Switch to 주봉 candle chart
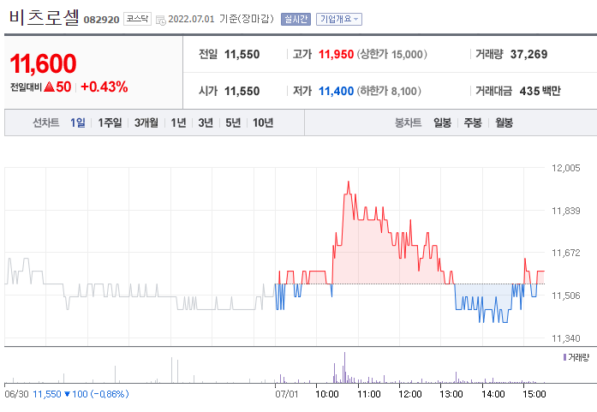This screenshot has height=412, width=597. [x=473, y=122]
